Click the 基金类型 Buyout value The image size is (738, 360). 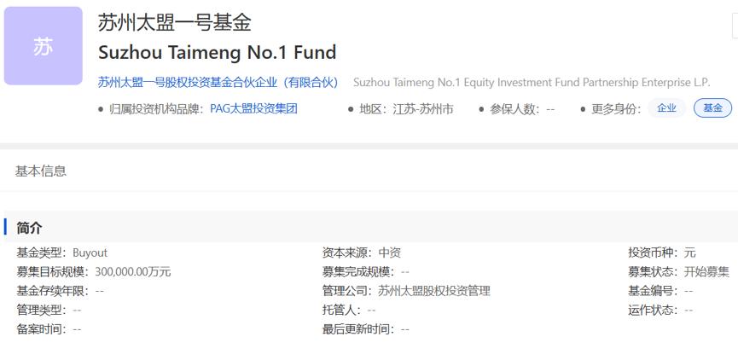90,253
